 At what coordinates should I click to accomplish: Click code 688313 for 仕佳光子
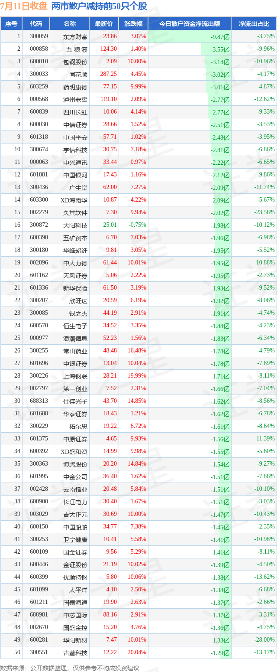39,401
